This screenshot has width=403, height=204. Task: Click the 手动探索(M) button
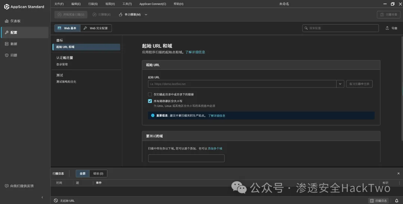coord(130,15)
